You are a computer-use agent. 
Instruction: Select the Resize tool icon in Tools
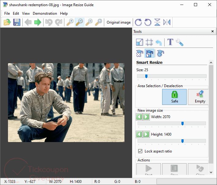(139, 42)
